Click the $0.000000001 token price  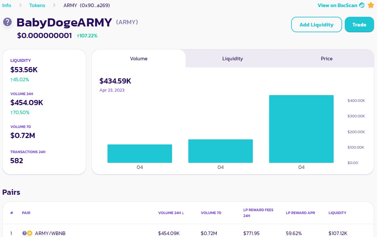pyautogui.click(x=45, y=35)
